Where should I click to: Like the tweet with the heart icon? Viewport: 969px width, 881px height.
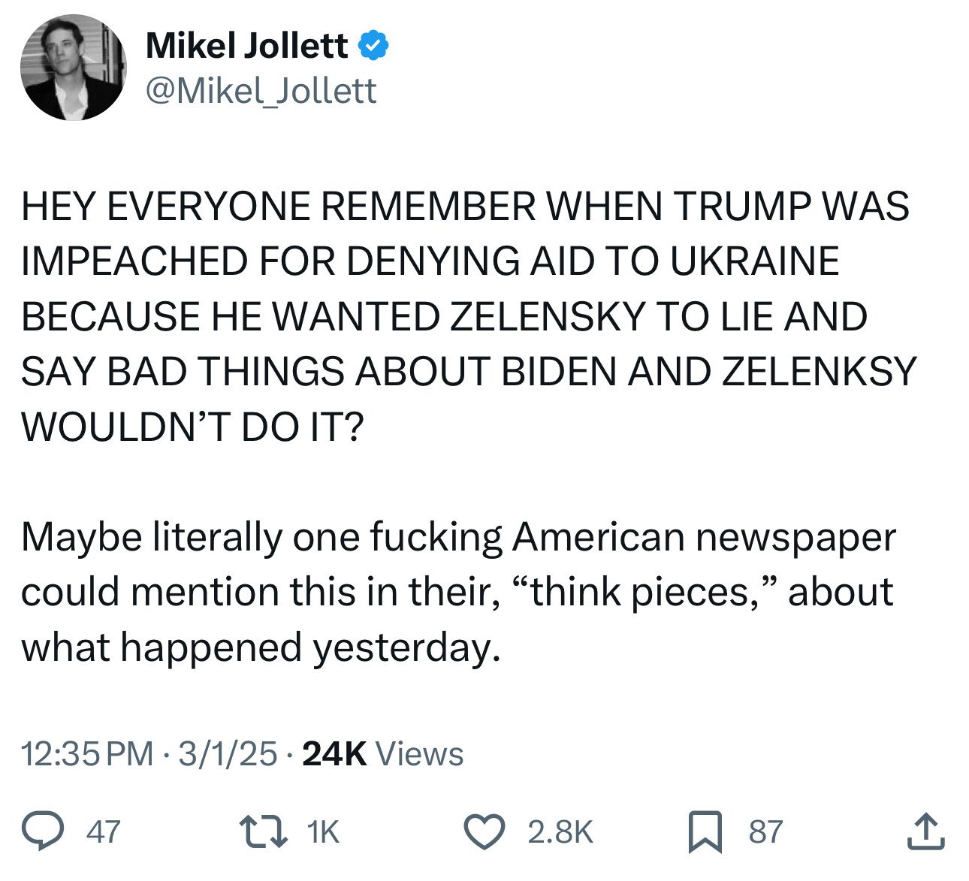pos(495,831)
